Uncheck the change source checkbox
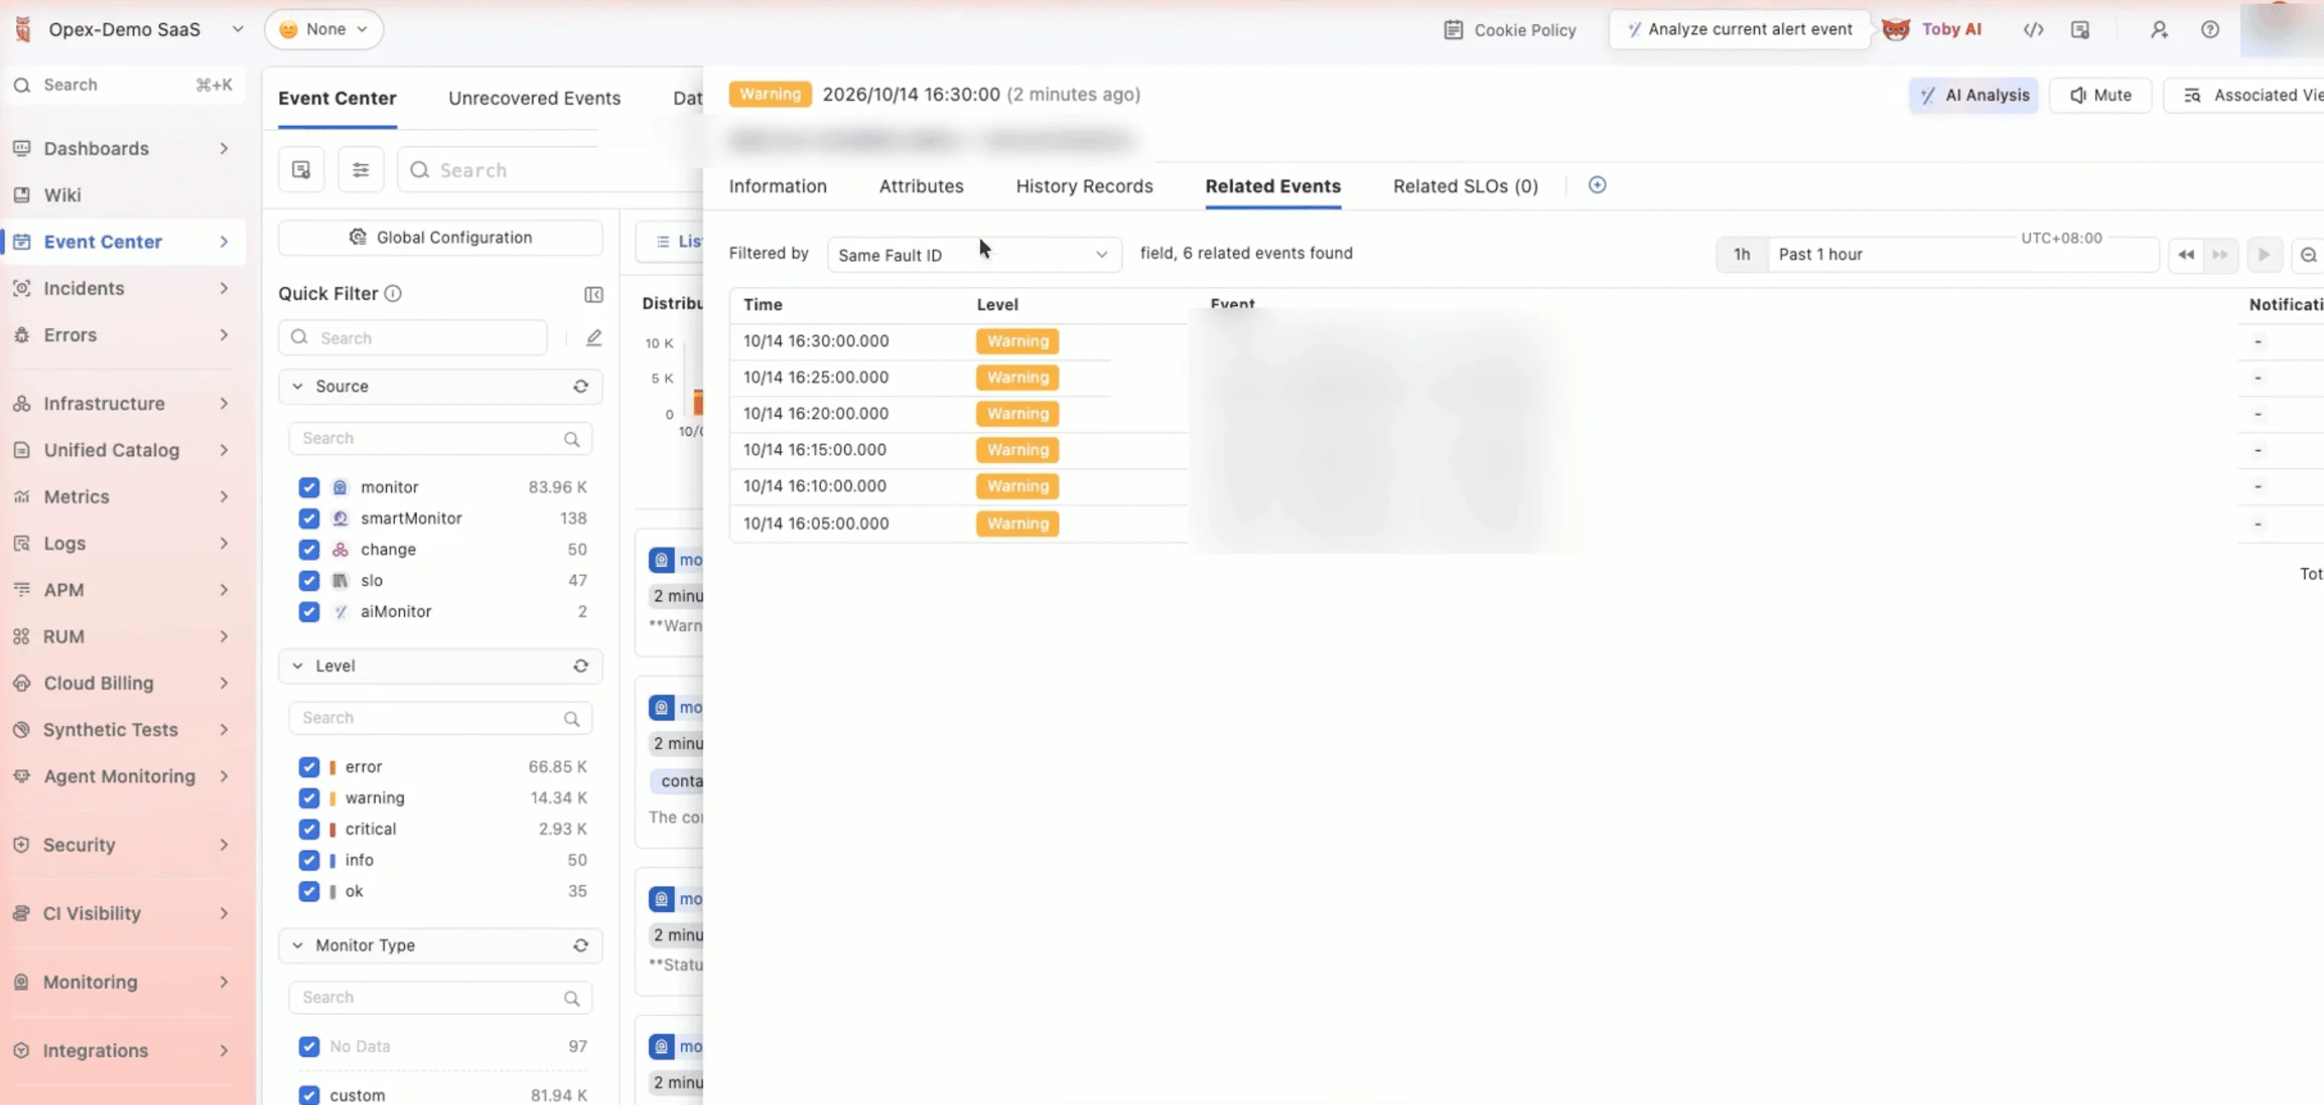Image resolution: width=2324 pixels, height=1105 pixels. (x=308, y=550)
